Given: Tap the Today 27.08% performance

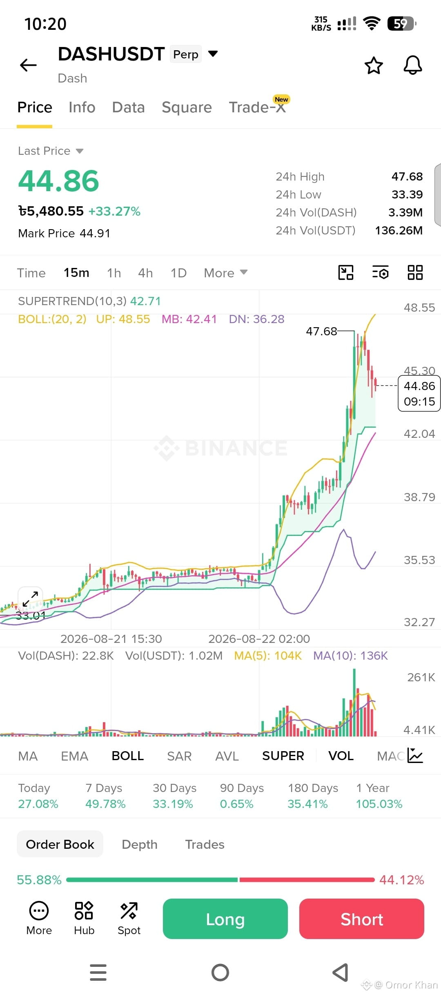Looking at the screenshot, I should tap(38, 796).
